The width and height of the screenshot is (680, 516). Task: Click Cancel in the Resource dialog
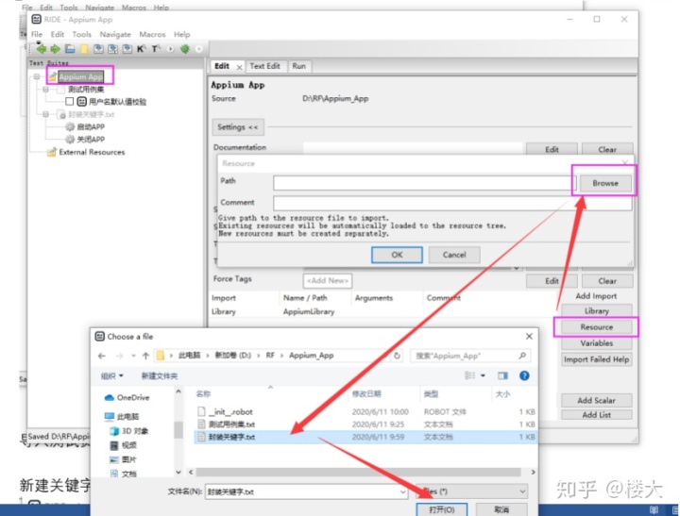(x=454, y=255)
